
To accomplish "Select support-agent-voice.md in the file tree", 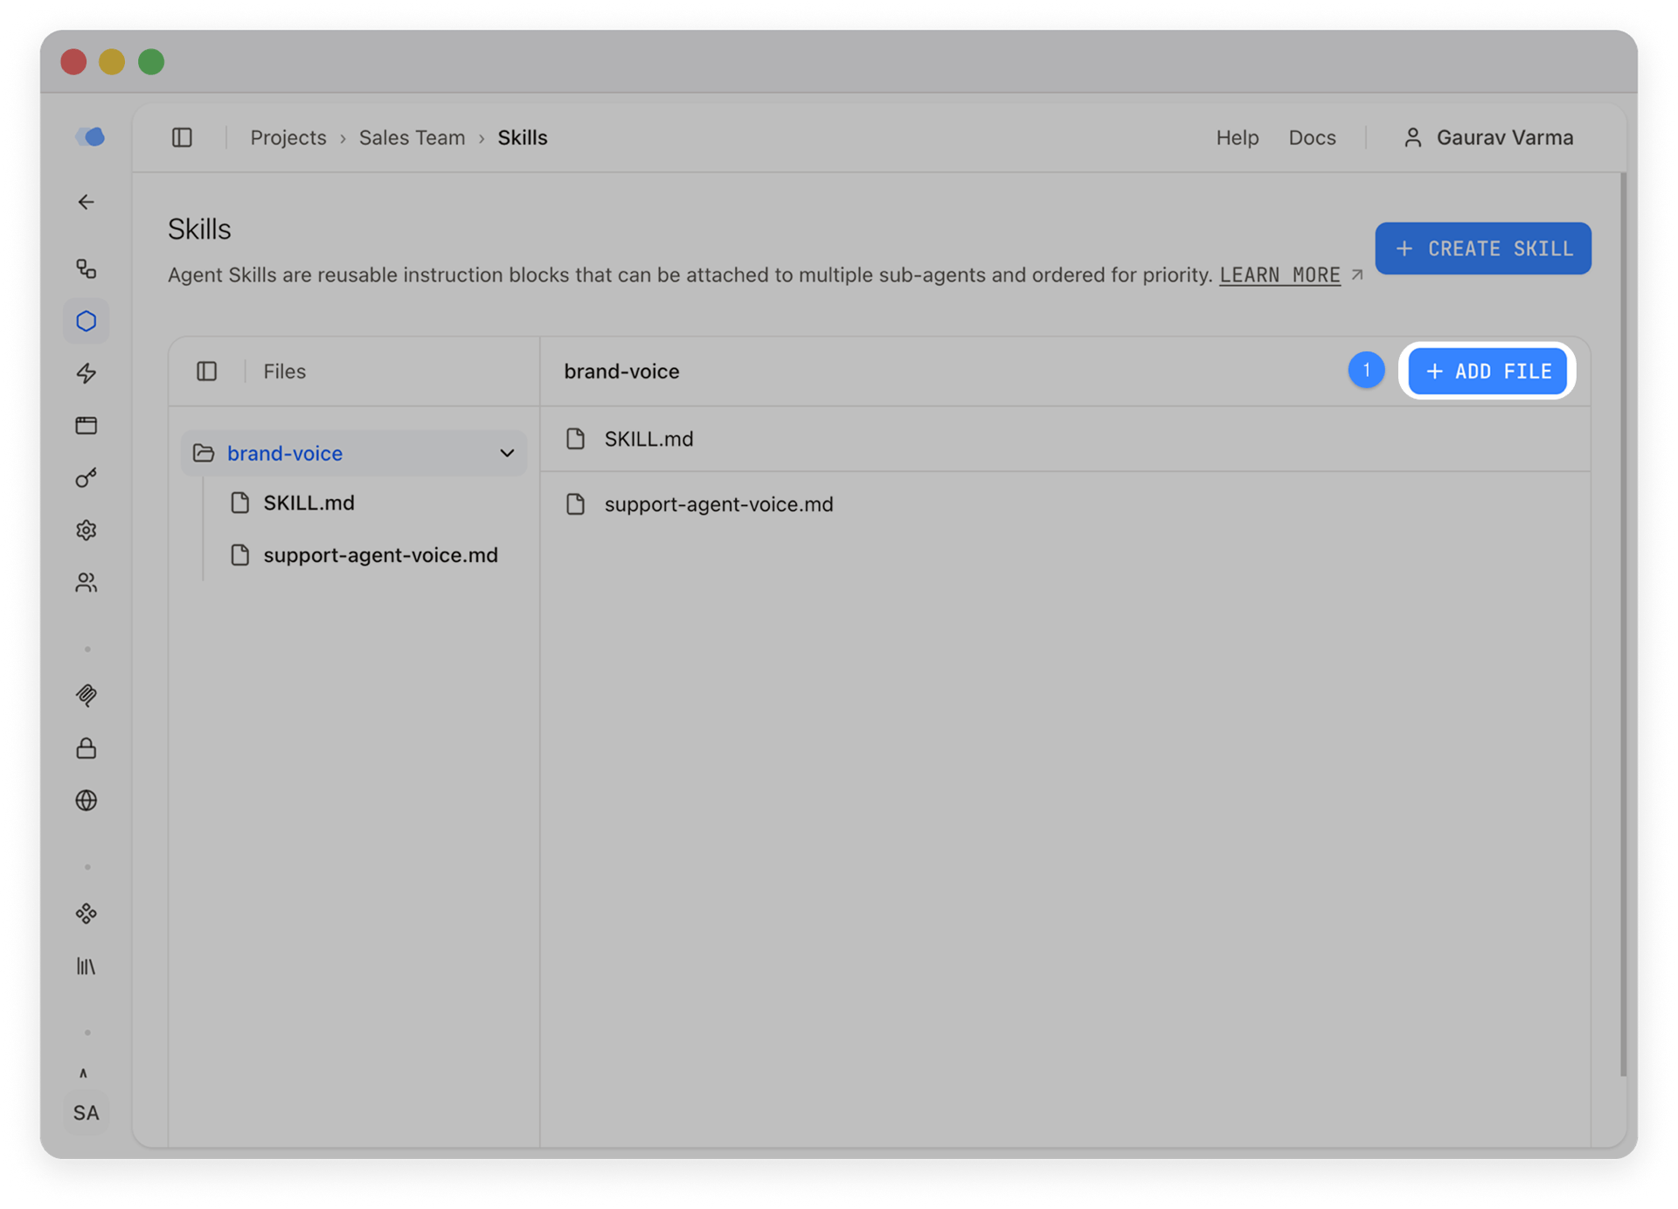I will pyautogui.click(x=380, y=554).
